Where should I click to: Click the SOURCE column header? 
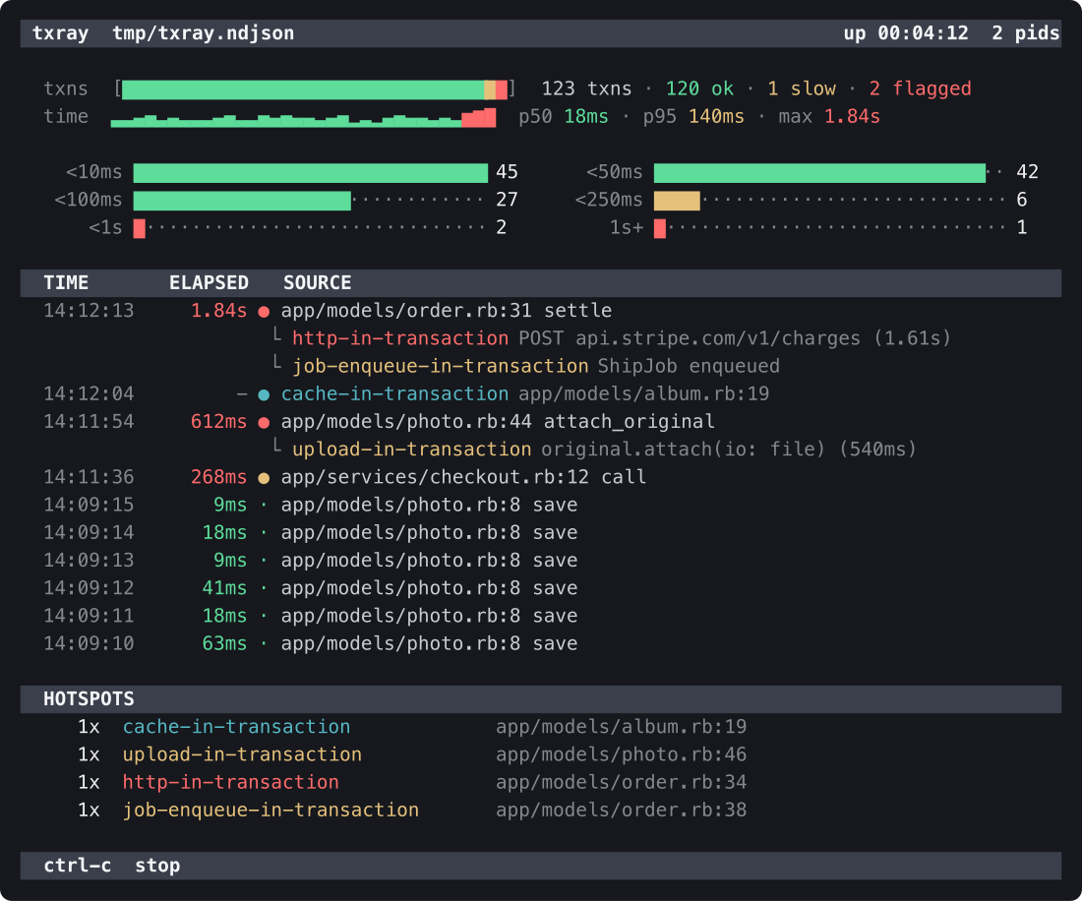tap(318, 283)
